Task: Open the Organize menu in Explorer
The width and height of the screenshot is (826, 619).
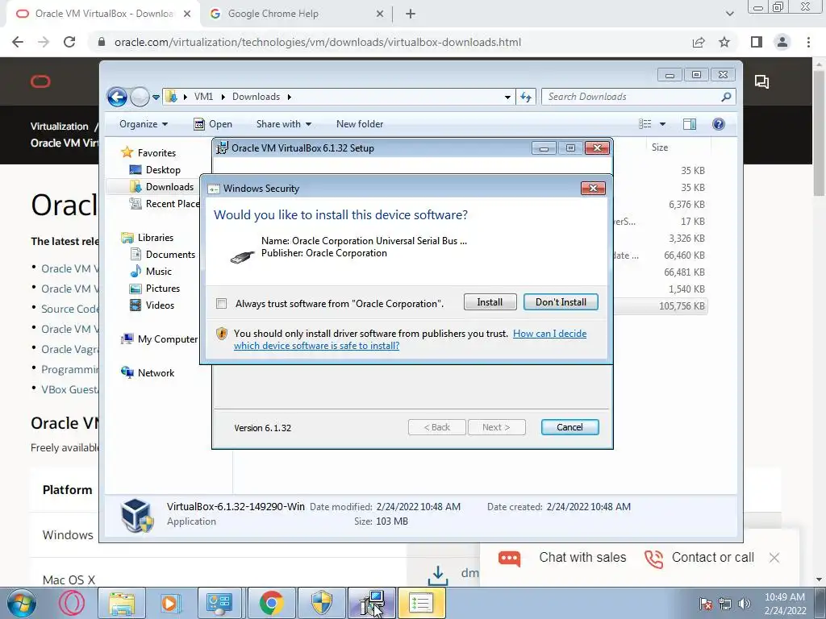Action: point(144,124)
